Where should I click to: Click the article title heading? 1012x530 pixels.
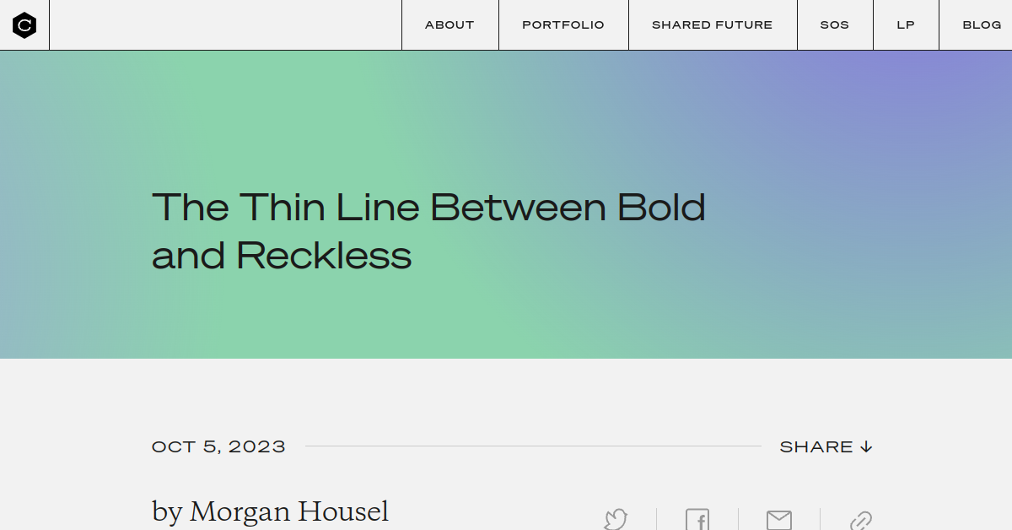click(428, 230)
